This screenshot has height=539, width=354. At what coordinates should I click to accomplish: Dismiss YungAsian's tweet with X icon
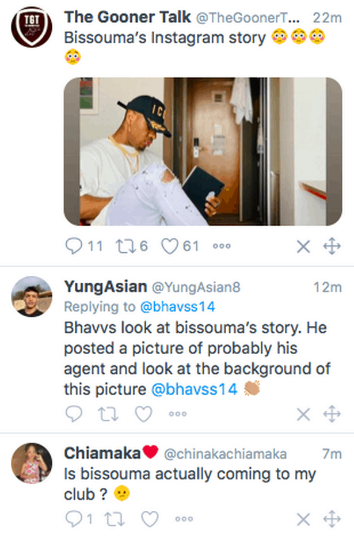303,414
